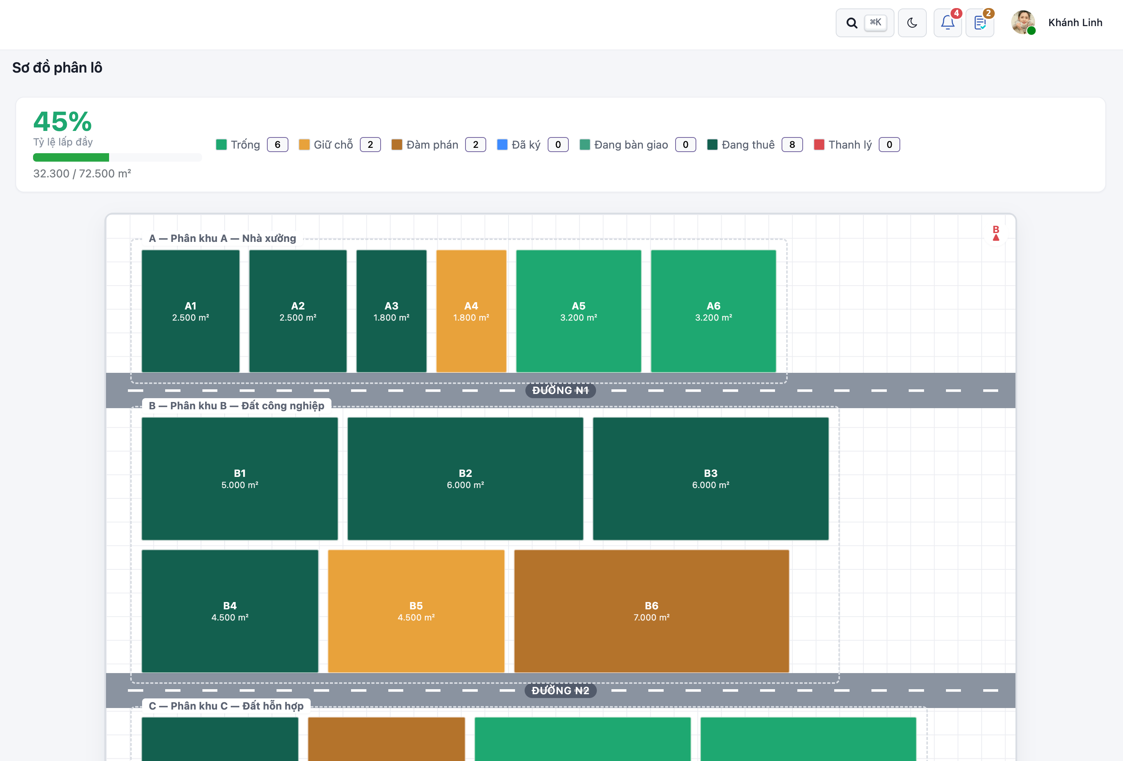Click the Trống legend color swatch

pyautogui.click(x=221, y=144)
